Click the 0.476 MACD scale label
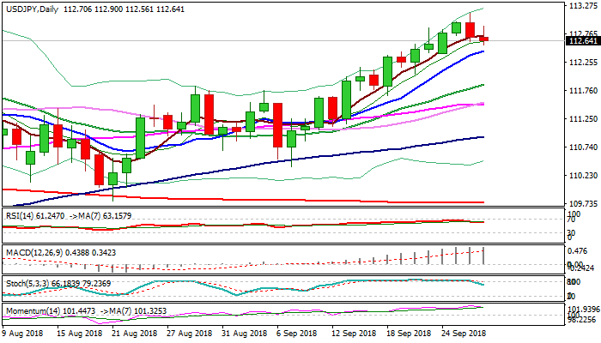Screen dimensions: 601x343 click(x=580, y=251)
